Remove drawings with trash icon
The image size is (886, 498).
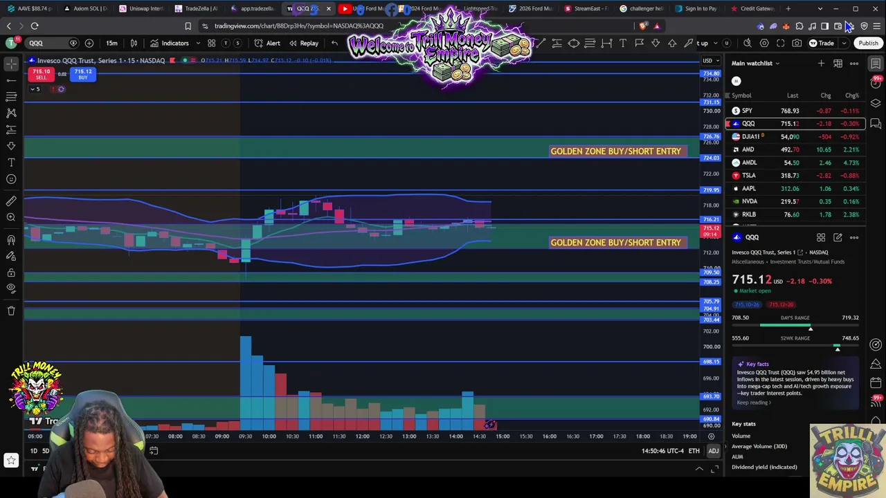tap(11, 311)
